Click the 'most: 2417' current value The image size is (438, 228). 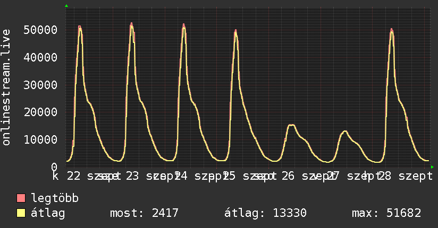tap(144, 213)
